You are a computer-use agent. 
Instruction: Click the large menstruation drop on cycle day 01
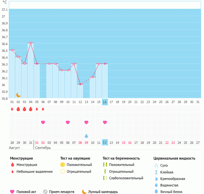pos(12,109)
